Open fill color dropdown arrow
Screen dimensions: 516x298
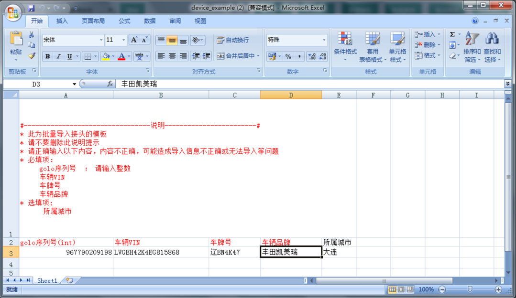113,56
